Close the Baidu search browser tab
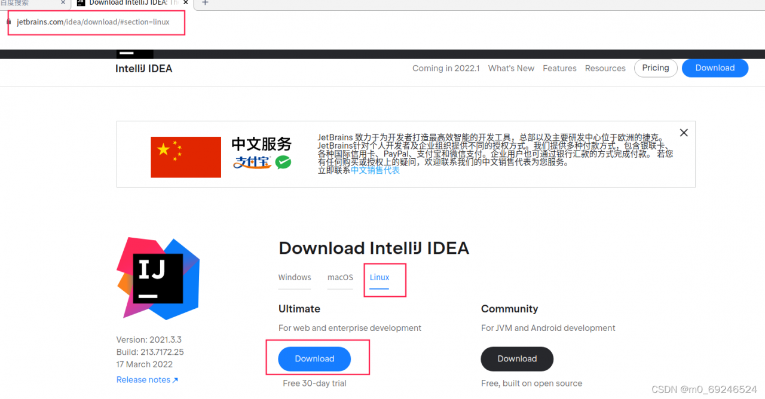Image resolution: width=765 pixels, height=399 pixels. coord(63,2)
